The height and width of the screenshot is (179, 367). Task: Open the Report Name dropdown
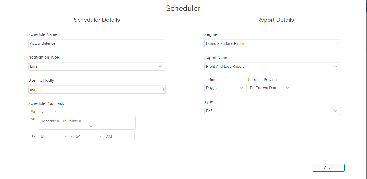pyautogui.click(x=336, y=66)
